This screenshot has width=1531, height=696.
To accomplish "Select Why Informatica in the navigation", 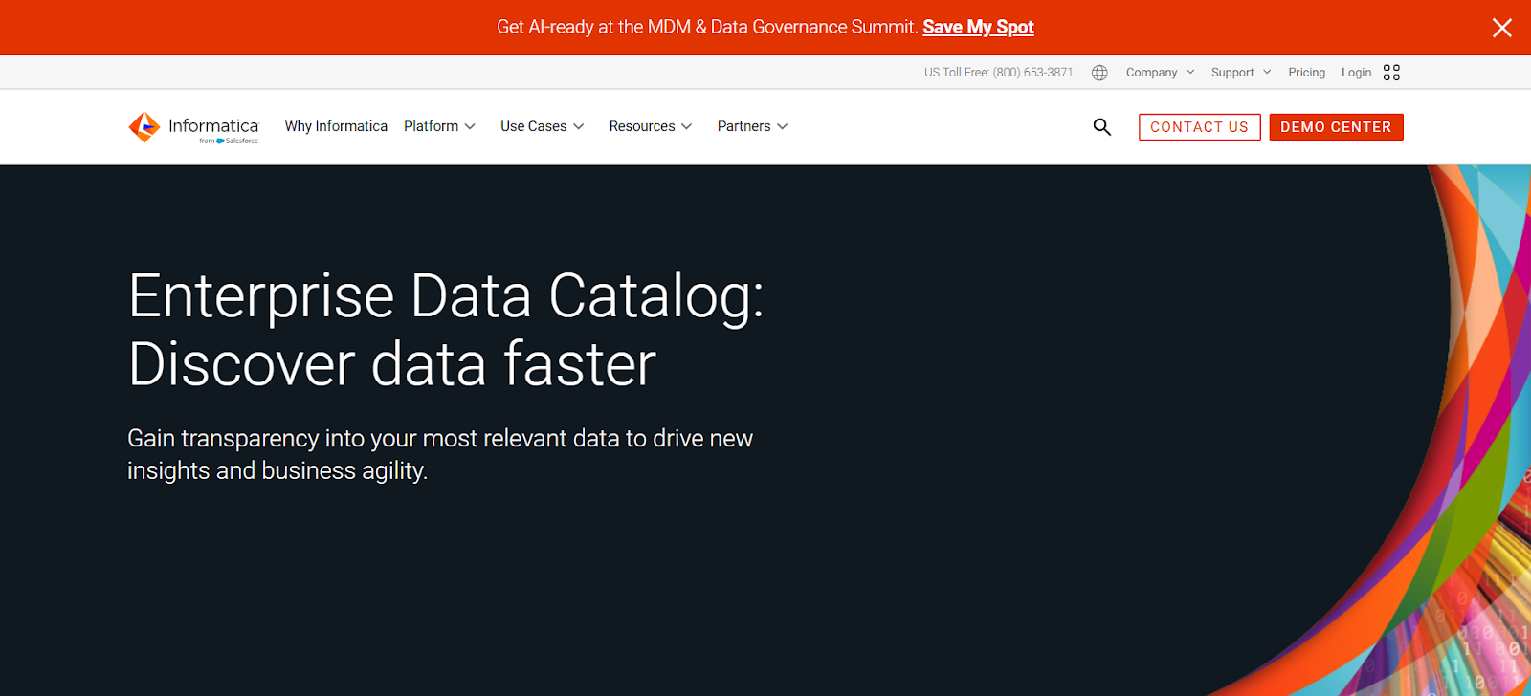I will click(335, 126).
